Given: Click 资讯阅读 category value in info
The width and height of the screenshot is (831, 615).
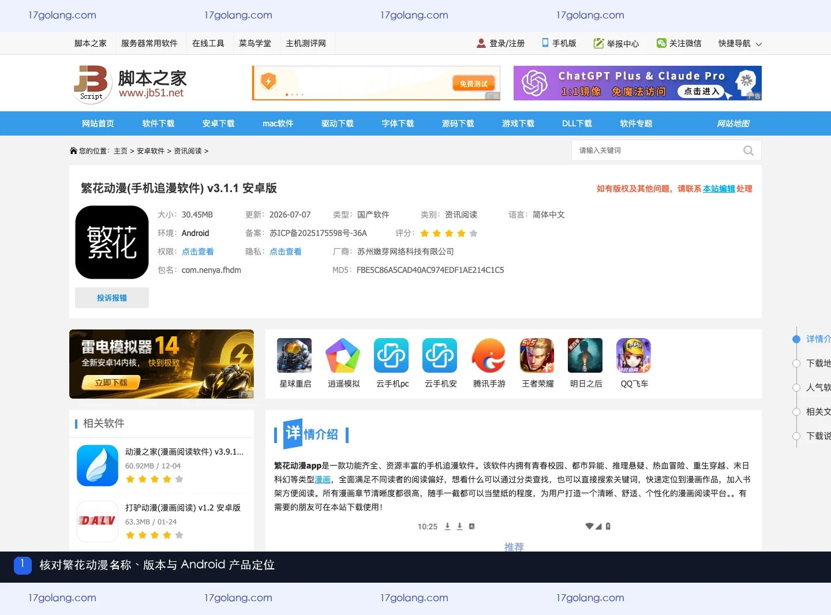Looking at the screenshot, I should click(461, 215).
